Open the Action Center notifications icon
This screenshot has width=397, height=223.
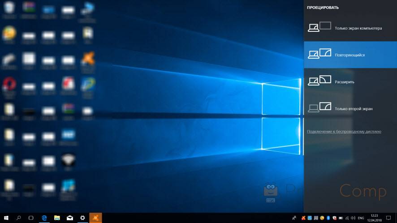pos(389,218)
